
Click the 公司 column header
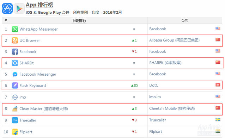click(185, 20)
